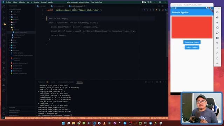Image resolution: width=224 pixels, height=126 pixels.
Task: Open the Explorer view in activity bar
Action: (x=4, y=7)
